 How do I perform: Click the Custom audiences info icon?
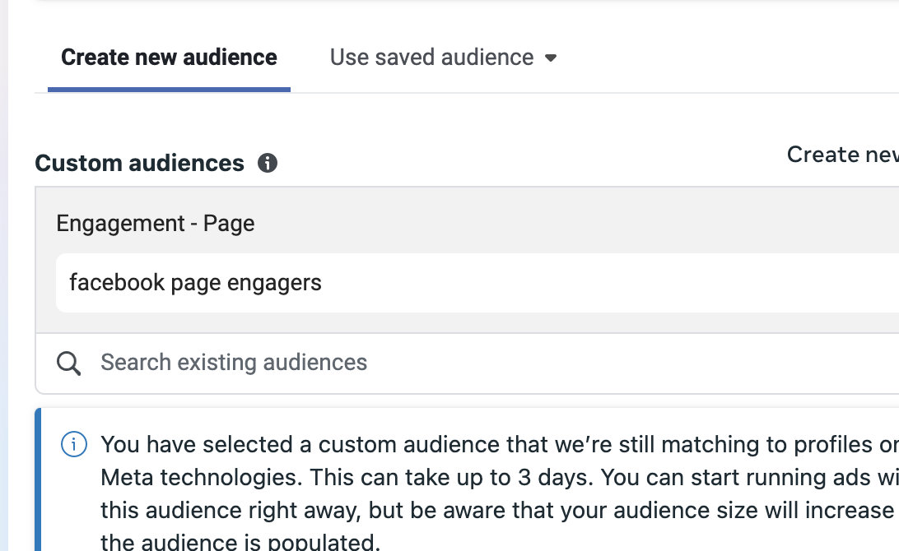pyautogui.click(x=268, y=163)
